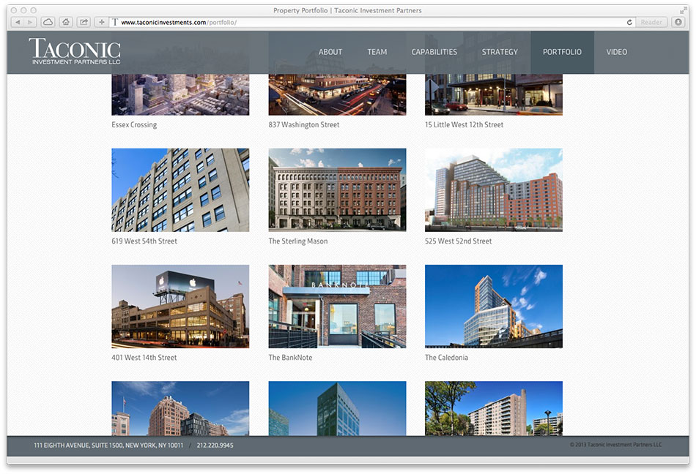Select the CAPABILITIES menu item
The image size is (696, 474).
tap(434, 52)
